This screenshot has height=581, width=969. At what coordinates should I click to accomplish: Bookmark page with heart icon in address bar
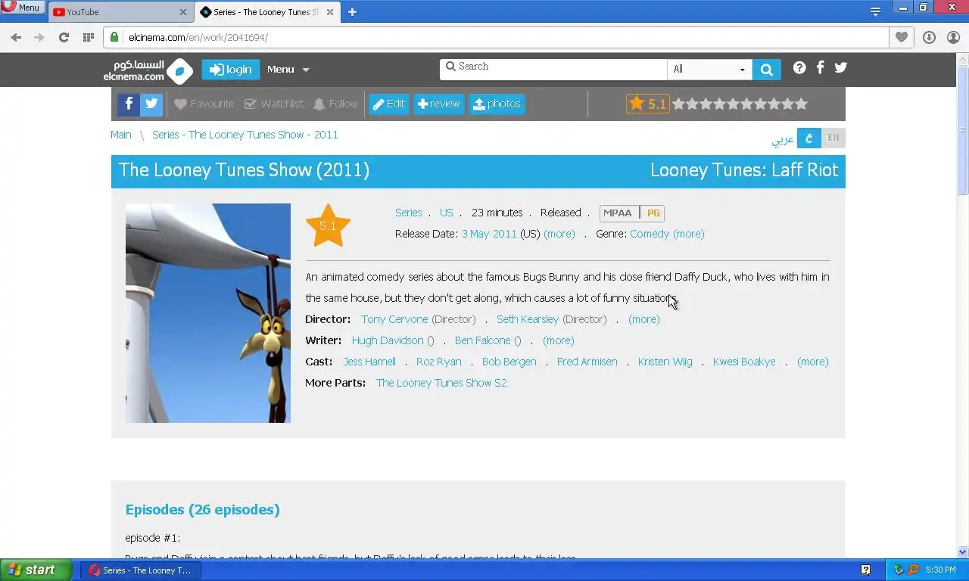point(901,37)
